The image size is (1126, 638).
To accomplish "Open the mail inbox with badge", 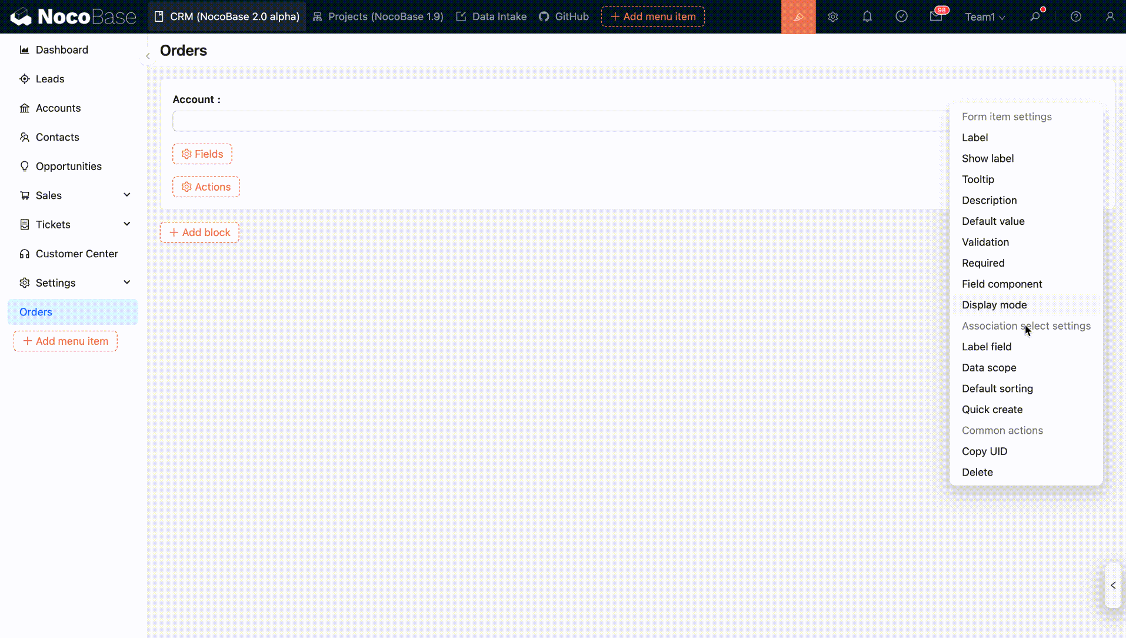I will pos(936,17).
